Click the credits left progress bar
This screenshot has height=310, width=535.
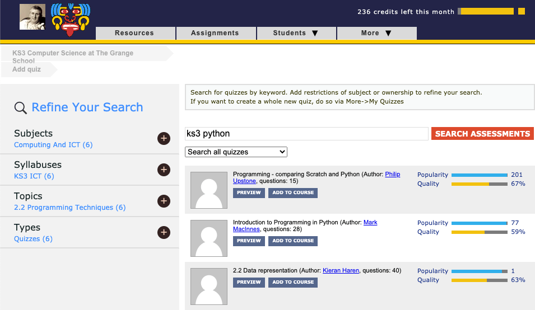486,11
